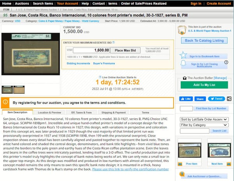Open the Terms tab
Image resolution: width=234 pixels, height=181 pixels.
pos(145,112)
